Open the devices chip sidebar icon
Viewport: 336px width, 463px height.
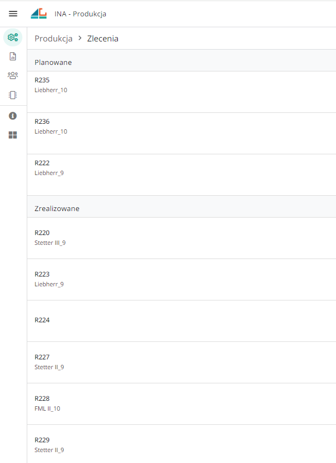click(13, 94)
